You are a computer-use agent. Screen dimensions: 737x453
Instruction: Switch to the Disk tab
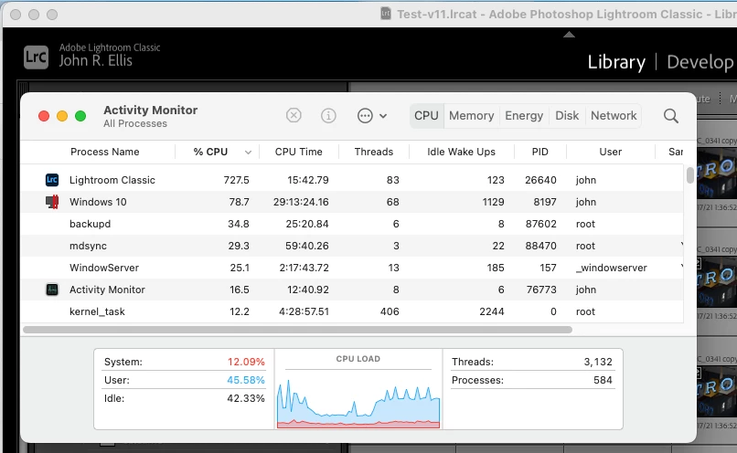(567, 115)
